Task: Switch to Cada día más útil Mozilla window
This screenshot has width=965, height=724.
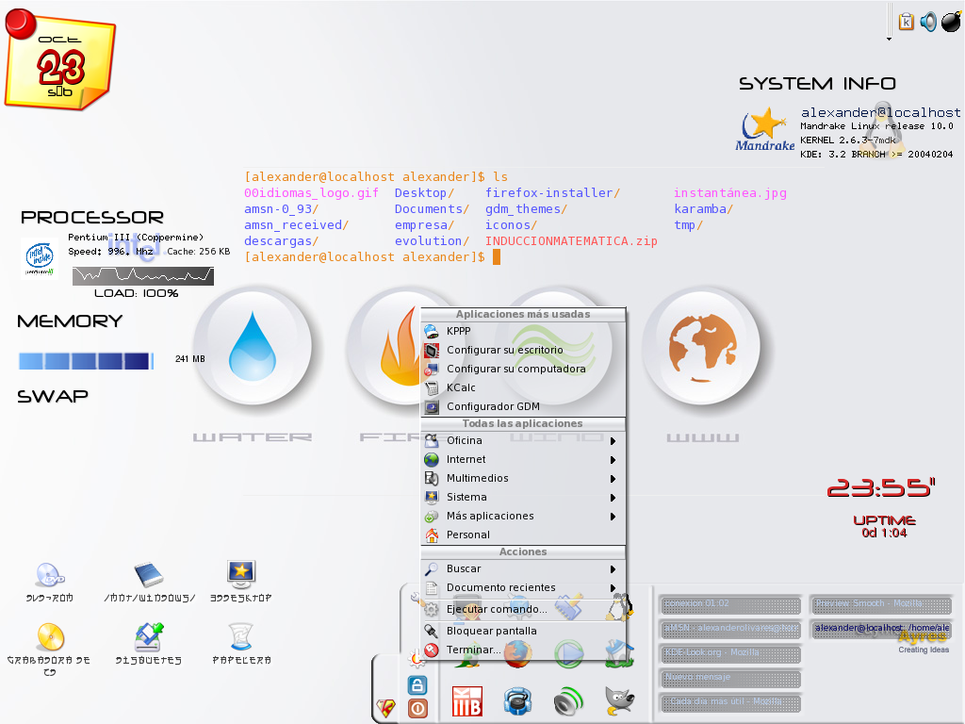Action: 730,702
